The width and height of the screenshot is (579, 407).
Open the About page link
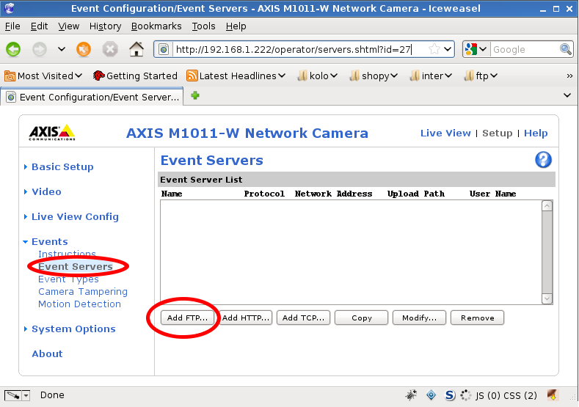tap(47, 354)
